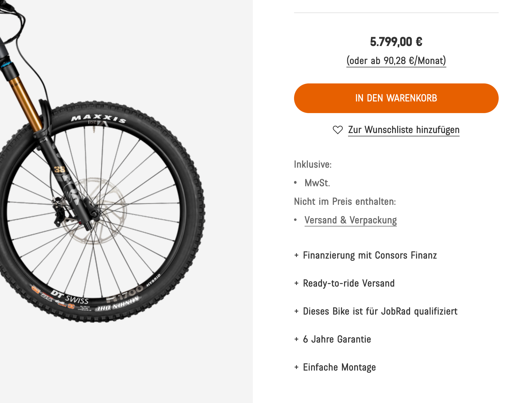Click the plus icon beside JobRad qualifiziert

297,311
